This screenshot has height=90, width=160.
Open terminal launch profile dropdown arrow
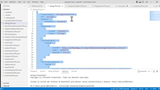151,71
